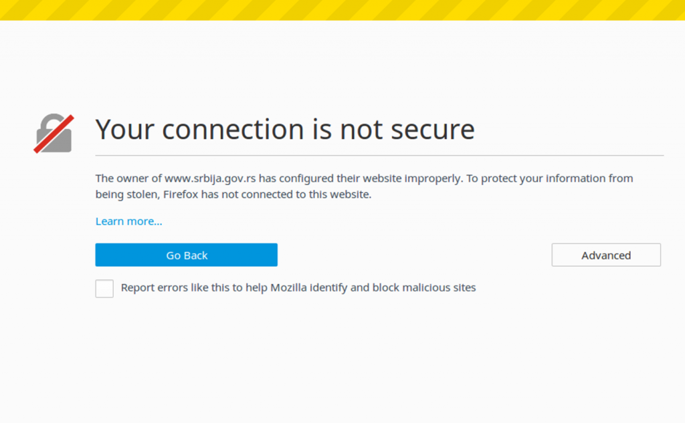
Task: Click 'To protect your information from' text
Action: point(550,178)
